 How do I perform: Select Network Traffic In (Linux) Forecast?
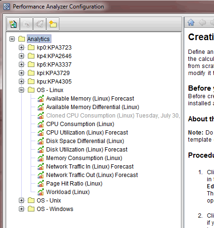(x=90, y=167)
